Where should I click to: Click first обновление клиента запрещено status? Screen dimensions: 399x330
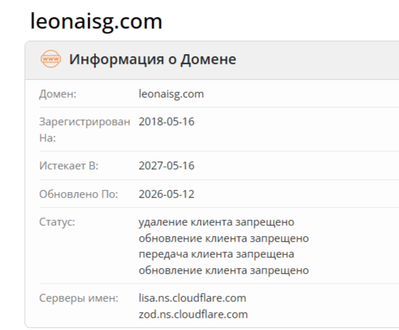[x=223, y=238]
